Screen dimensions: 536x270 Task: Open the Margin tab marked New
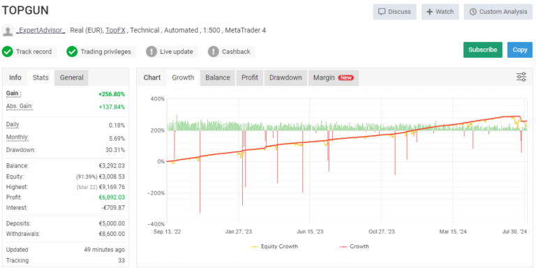coord(334,77)
